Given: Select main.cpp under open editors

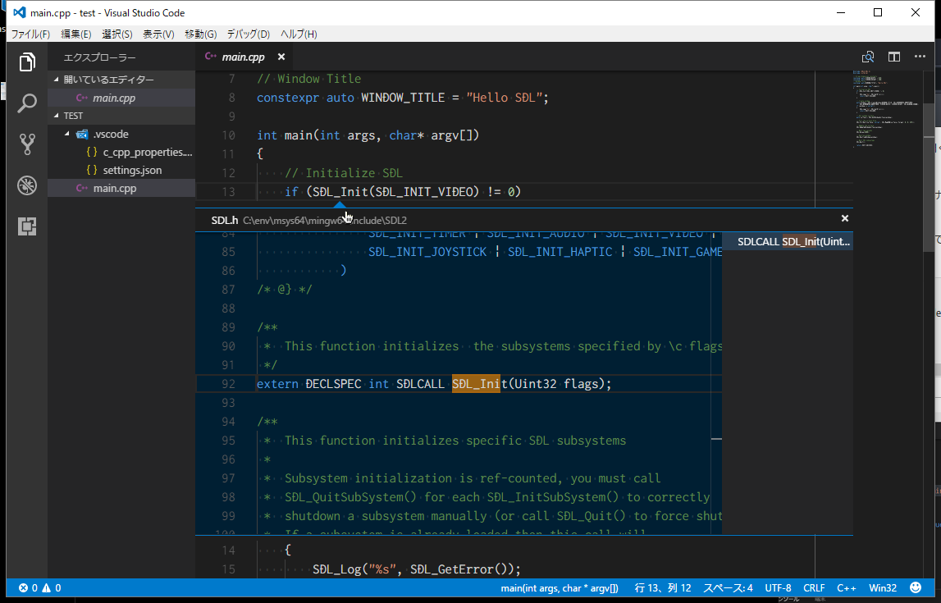Looking at the screenshot, I should tap(121, 98).
